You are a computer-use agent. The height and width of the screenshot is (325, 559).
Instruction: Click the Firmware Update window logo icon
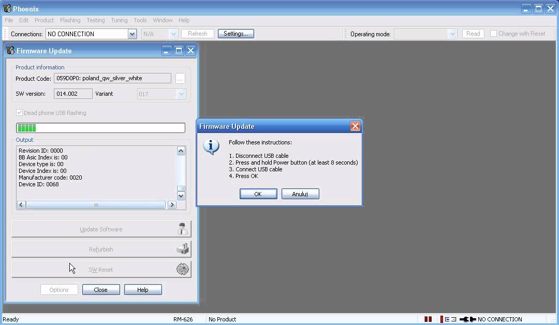pyautogui.click(x=10, y=51)
